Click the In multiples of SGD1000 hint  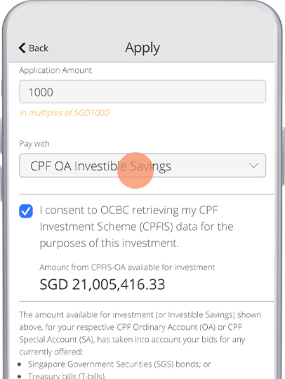point(65,112)
